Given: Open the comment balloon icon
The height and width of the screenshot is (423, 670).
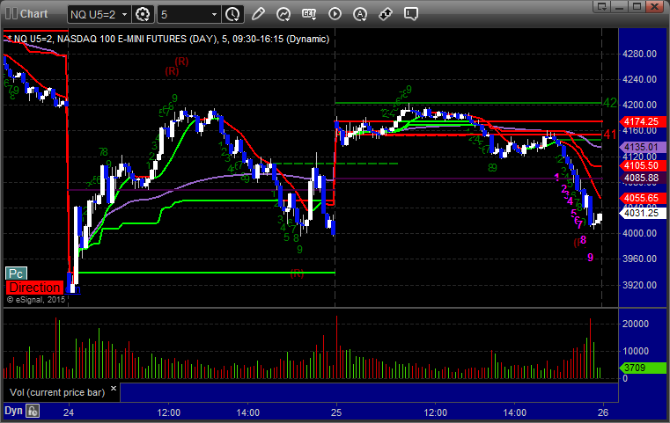Looking at the screenshot, I should point(411,14).
